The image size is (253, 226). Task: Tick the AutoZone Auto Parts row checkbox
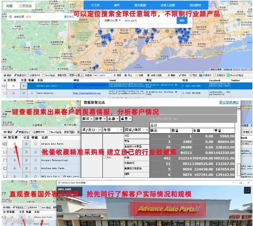point(5,168)
